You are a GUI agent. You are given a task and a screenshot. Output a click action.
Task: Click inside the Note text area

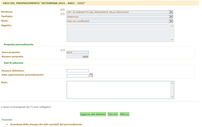tap(118, 90)
